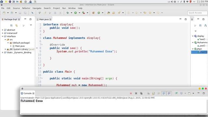Viewport: 208px width, 117px height.
Task: Click the Open Console icon
Action: click(189, 93)
